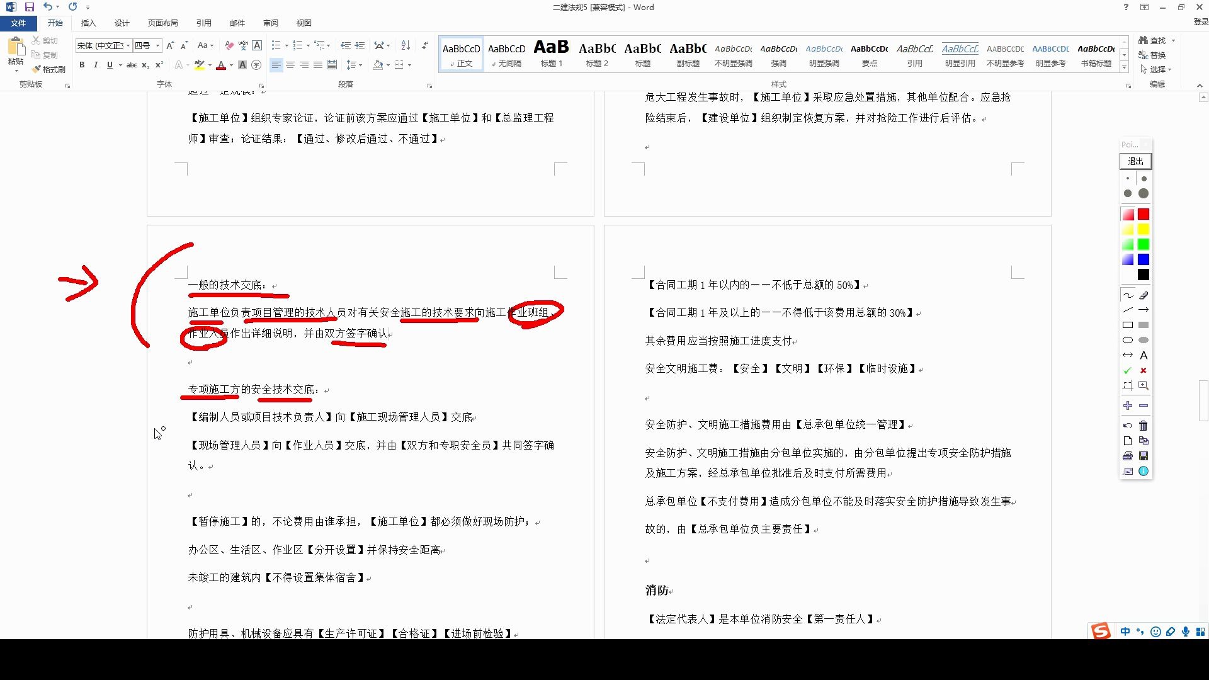The image size is (1209, 680).
Task: Switch to the 审阅 ribbon tab
Action: (x=270, y=23)
